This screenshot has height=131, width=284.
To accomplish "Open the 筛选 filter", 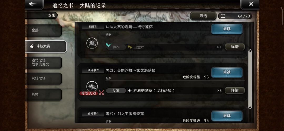I will click(203, 16).
